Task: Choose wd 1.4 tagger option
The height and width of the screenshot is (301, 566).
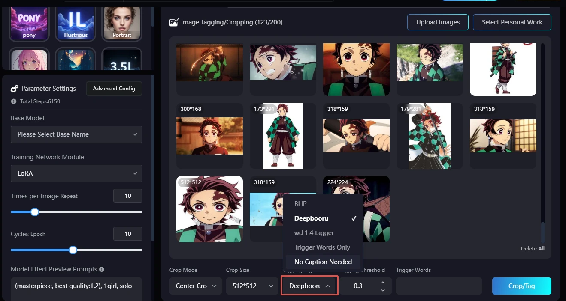Action: click(x=314, y=233)
